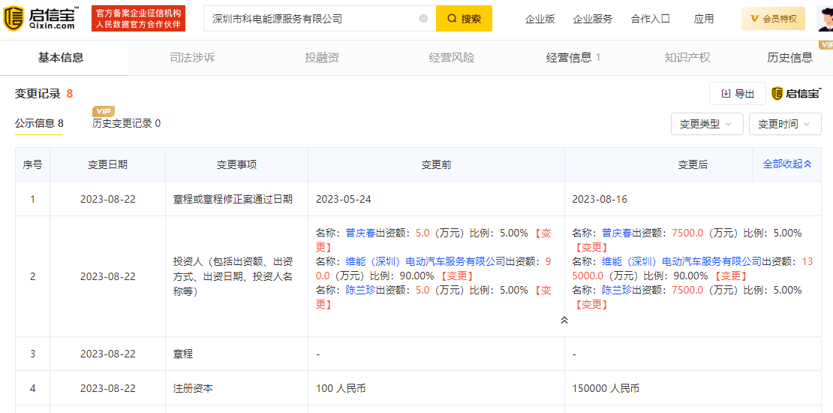Click the Qixin.com logo
The image size is (833, 413).
click(42, 19)
